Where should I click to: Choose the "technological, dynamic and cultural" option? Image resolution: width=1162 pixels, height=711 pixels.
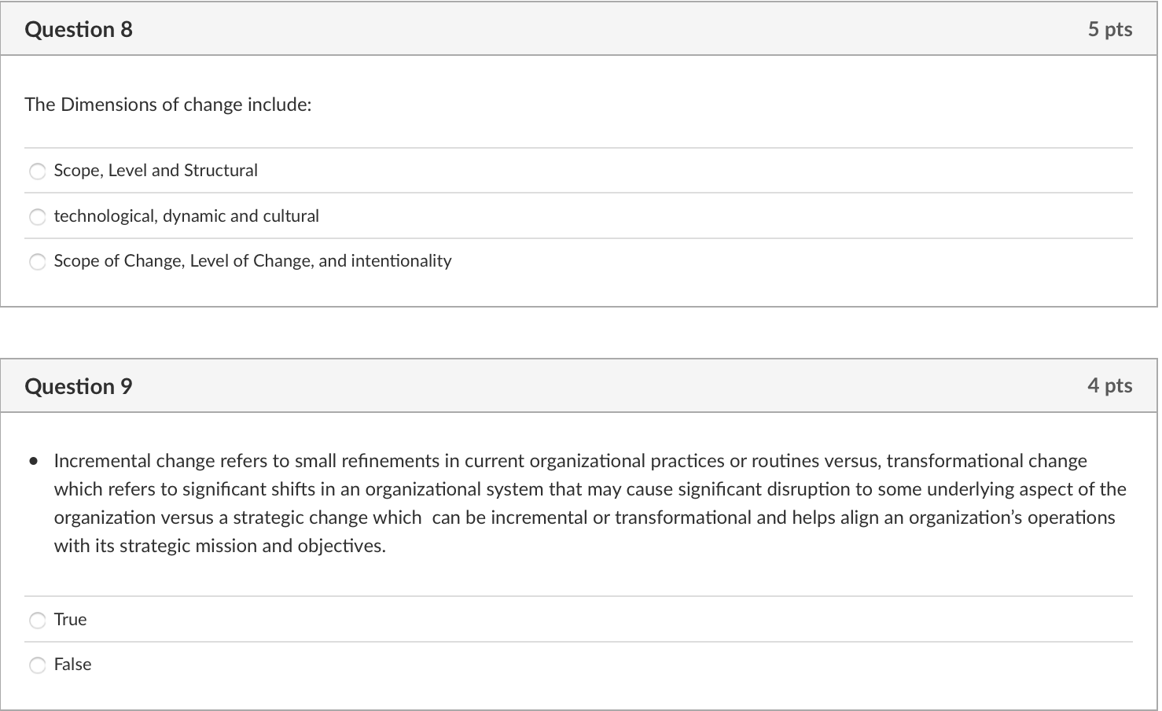[x=37, y=216]
